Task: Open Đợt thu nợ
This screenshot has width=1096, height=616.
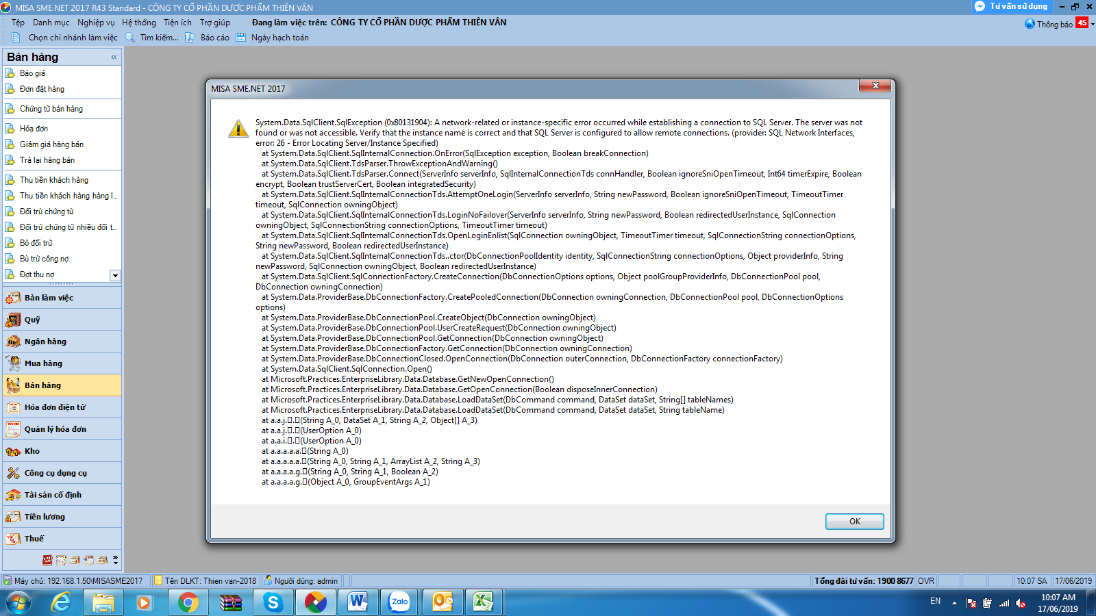Action: pos(37,274)
